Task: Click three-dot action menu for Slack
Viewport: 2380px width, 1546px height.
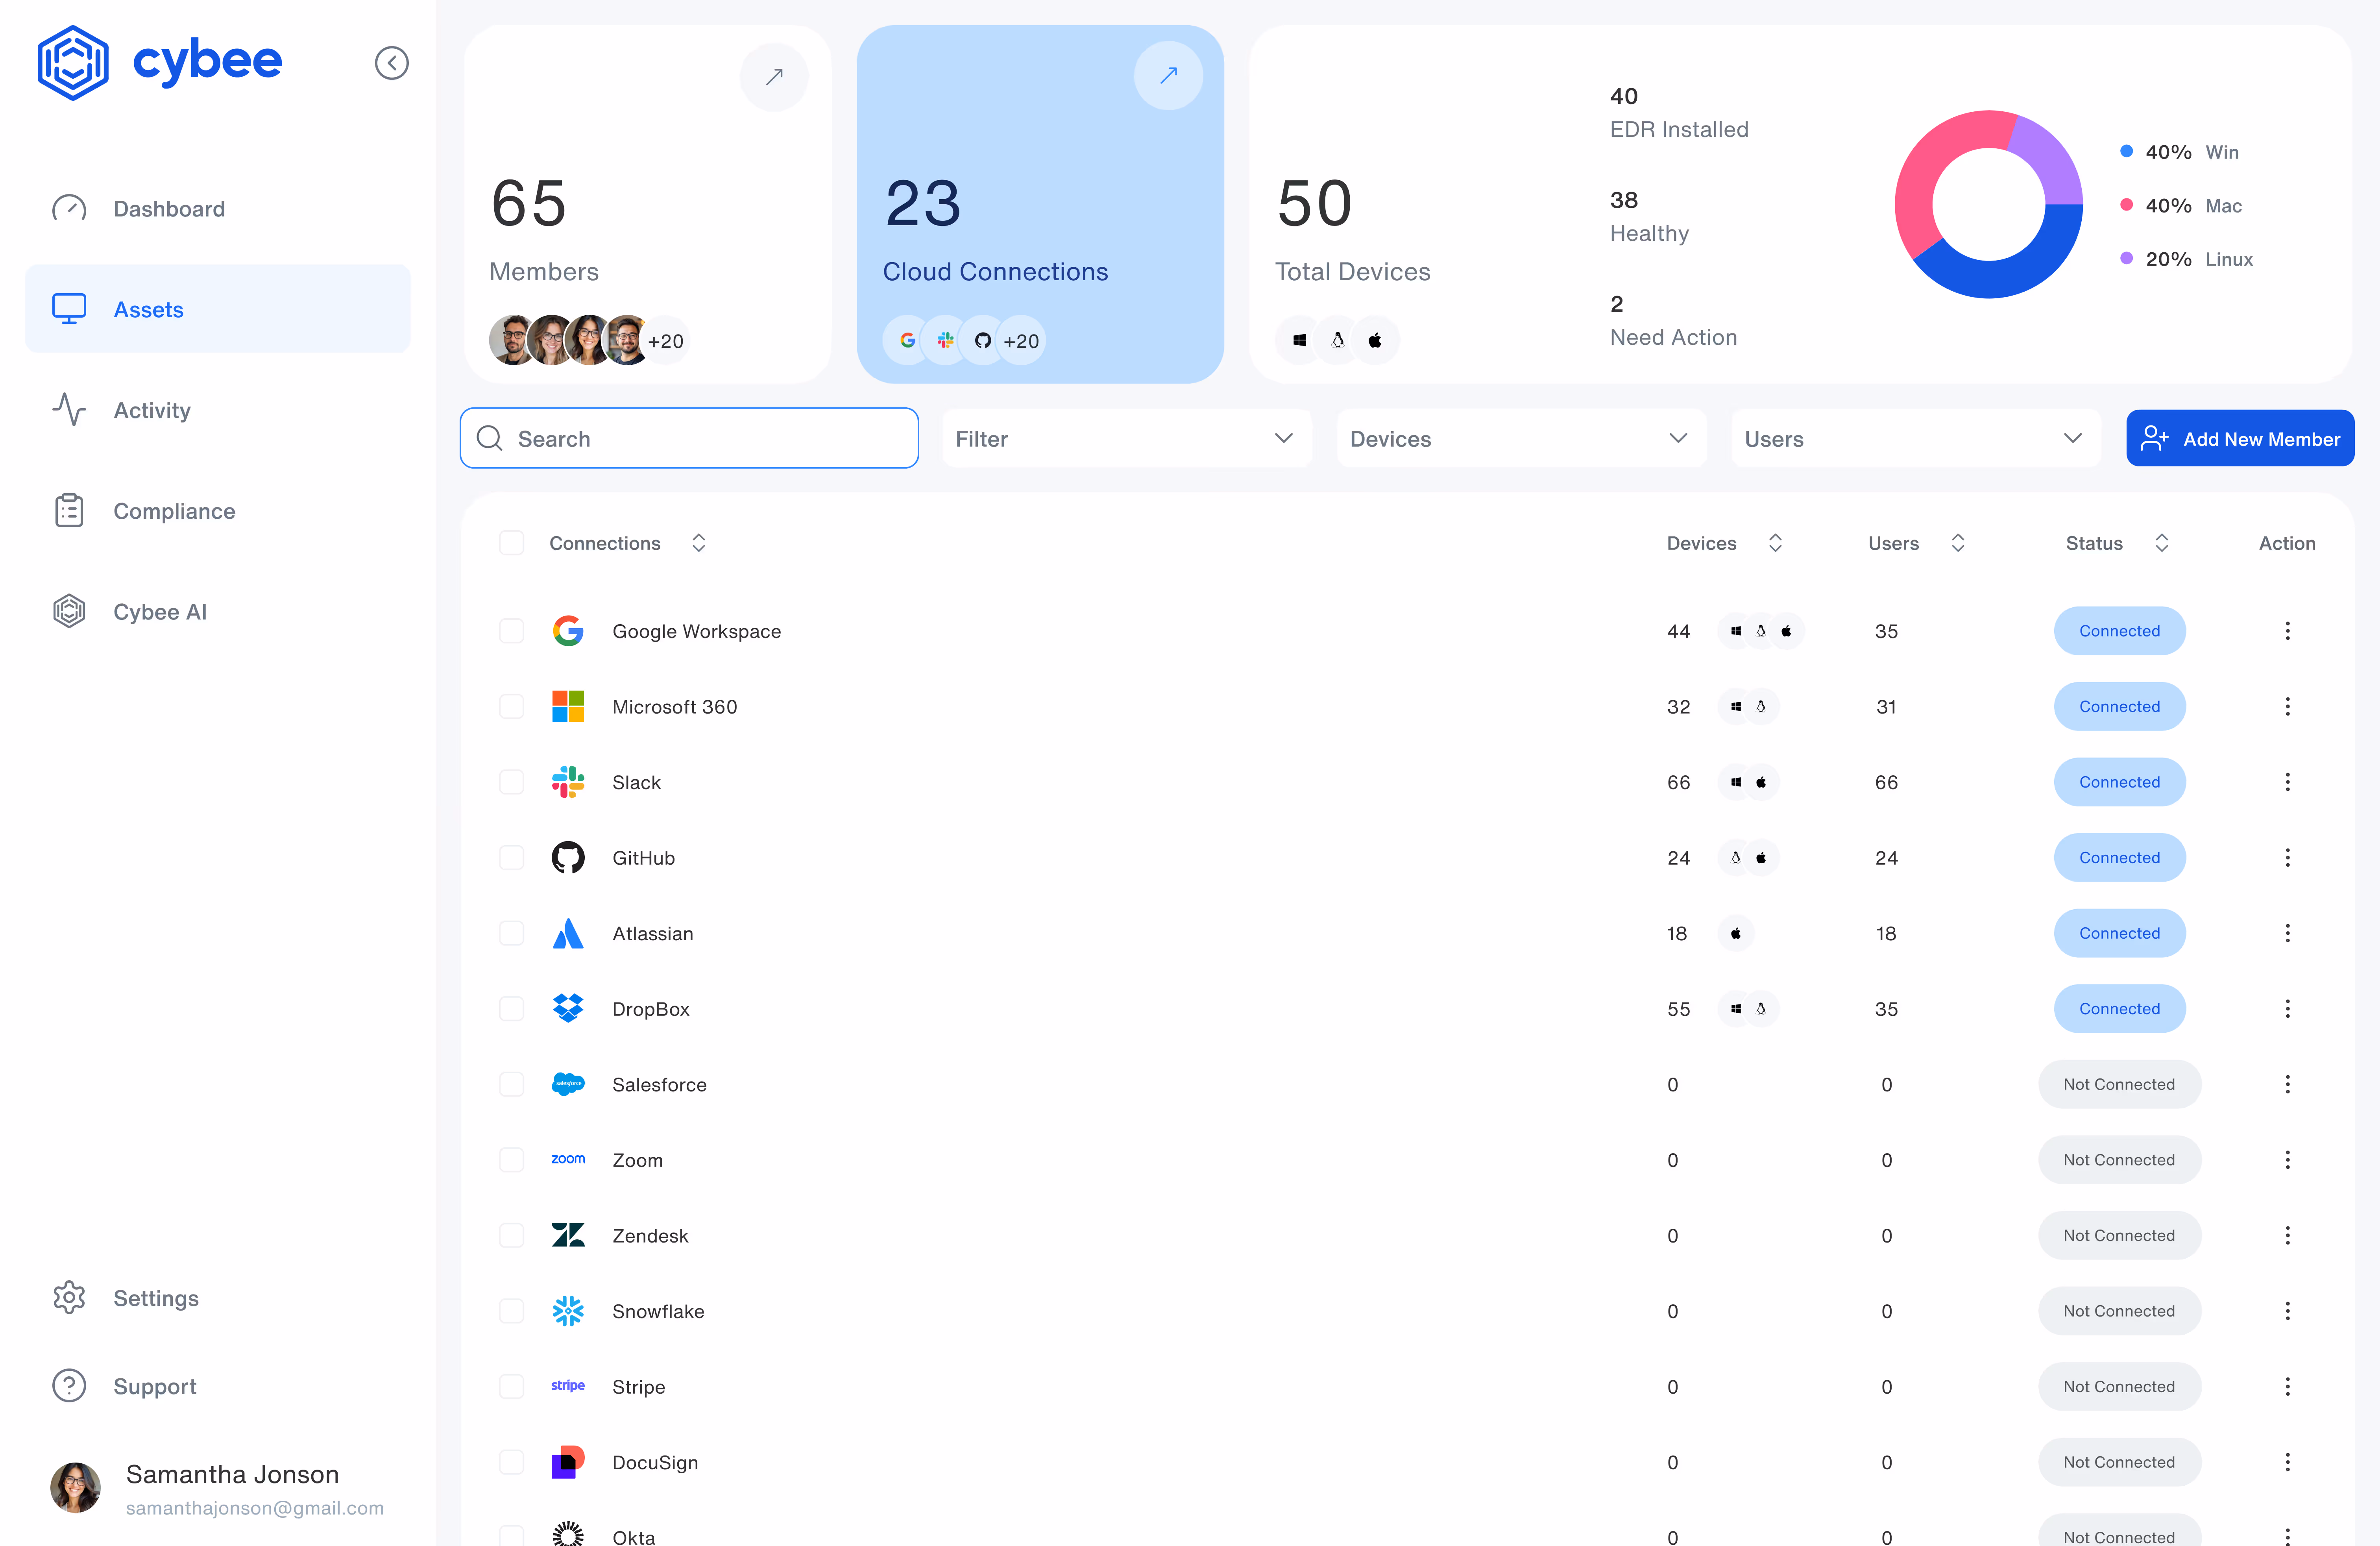Action: tap(2287, 782)
